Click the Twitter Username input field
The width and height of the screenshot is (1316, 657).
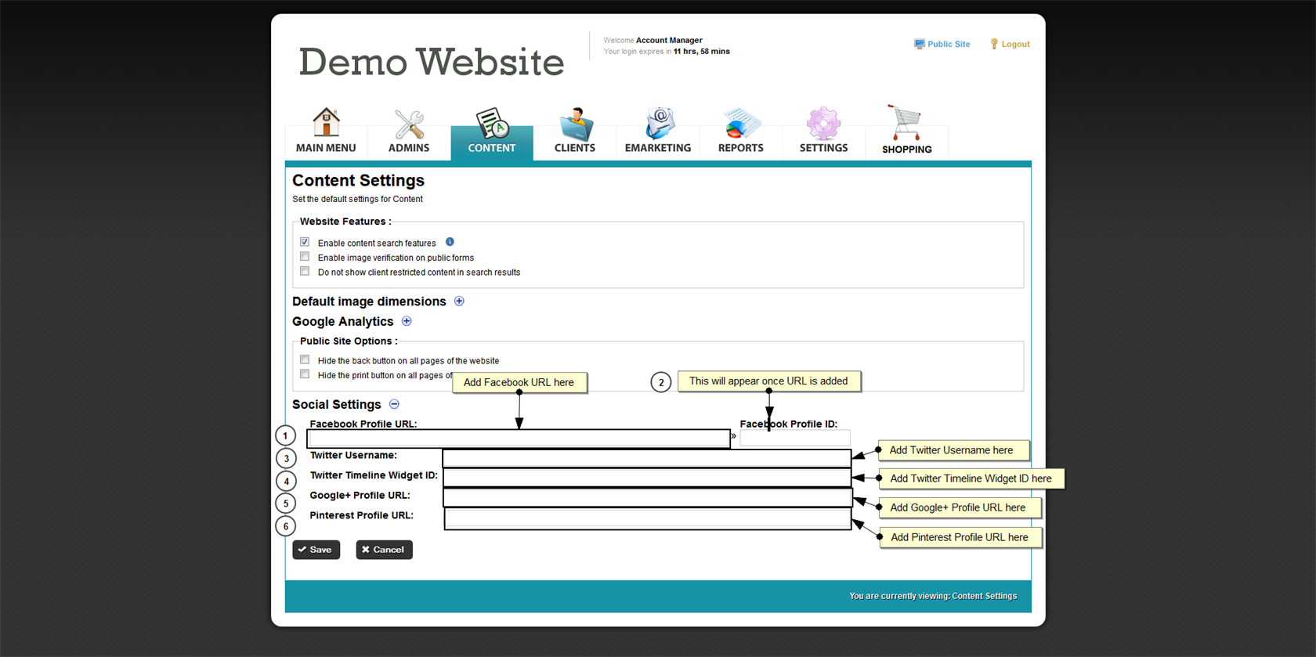[x=646, y=458]
